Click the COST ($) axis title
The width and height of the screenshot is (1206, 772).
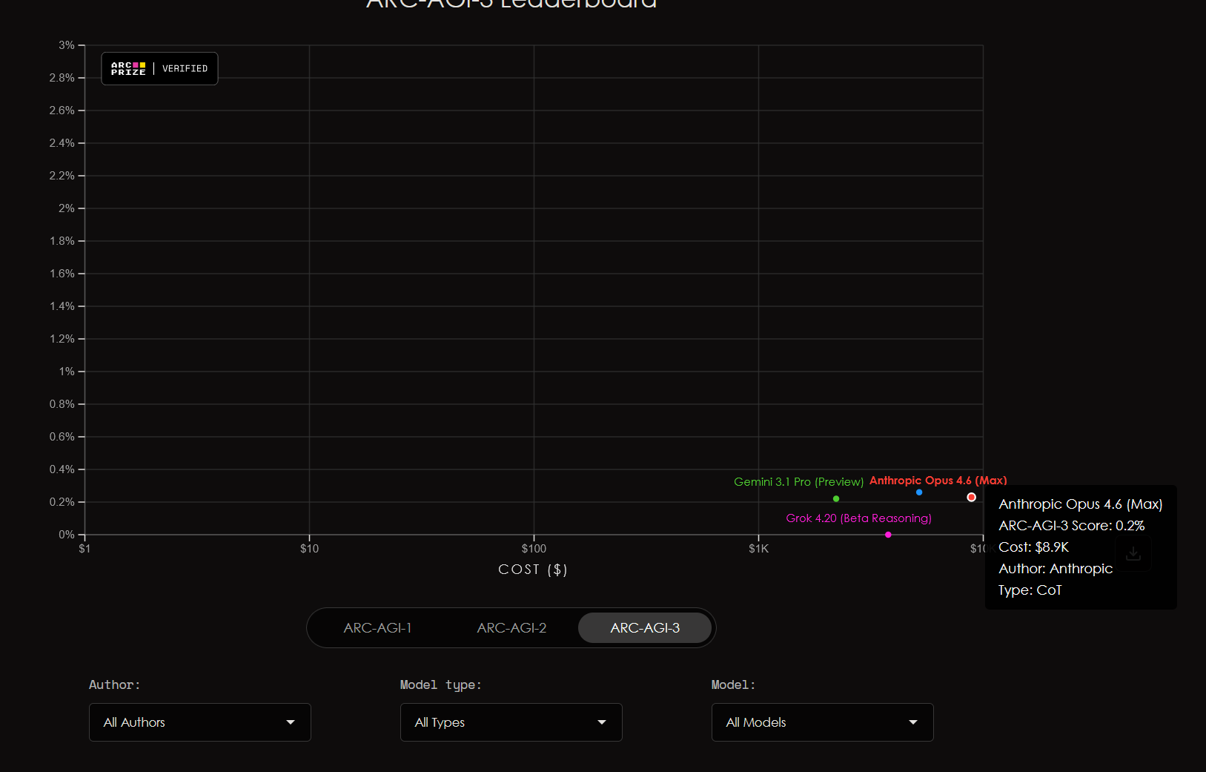533,570
